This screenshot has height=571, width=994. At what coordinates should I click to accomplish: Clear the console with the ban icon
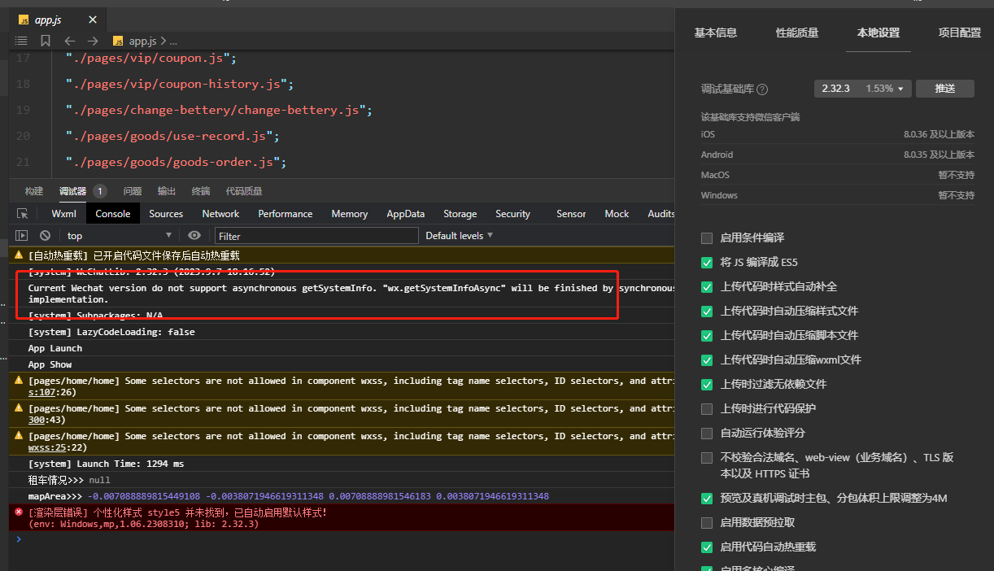(46, 236)
